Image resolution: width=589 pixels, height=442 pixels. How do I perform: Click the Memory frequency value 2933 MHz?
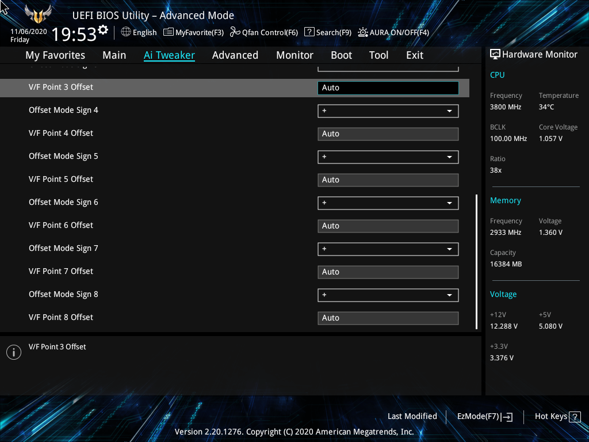coord(506,233)
